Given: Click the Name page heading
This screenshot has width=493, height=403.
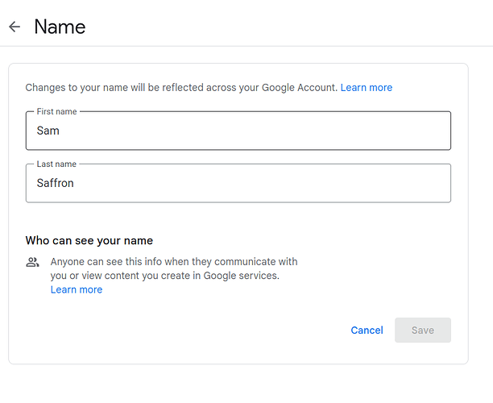Looking at the screenshot, I should [x=60, y=27].
